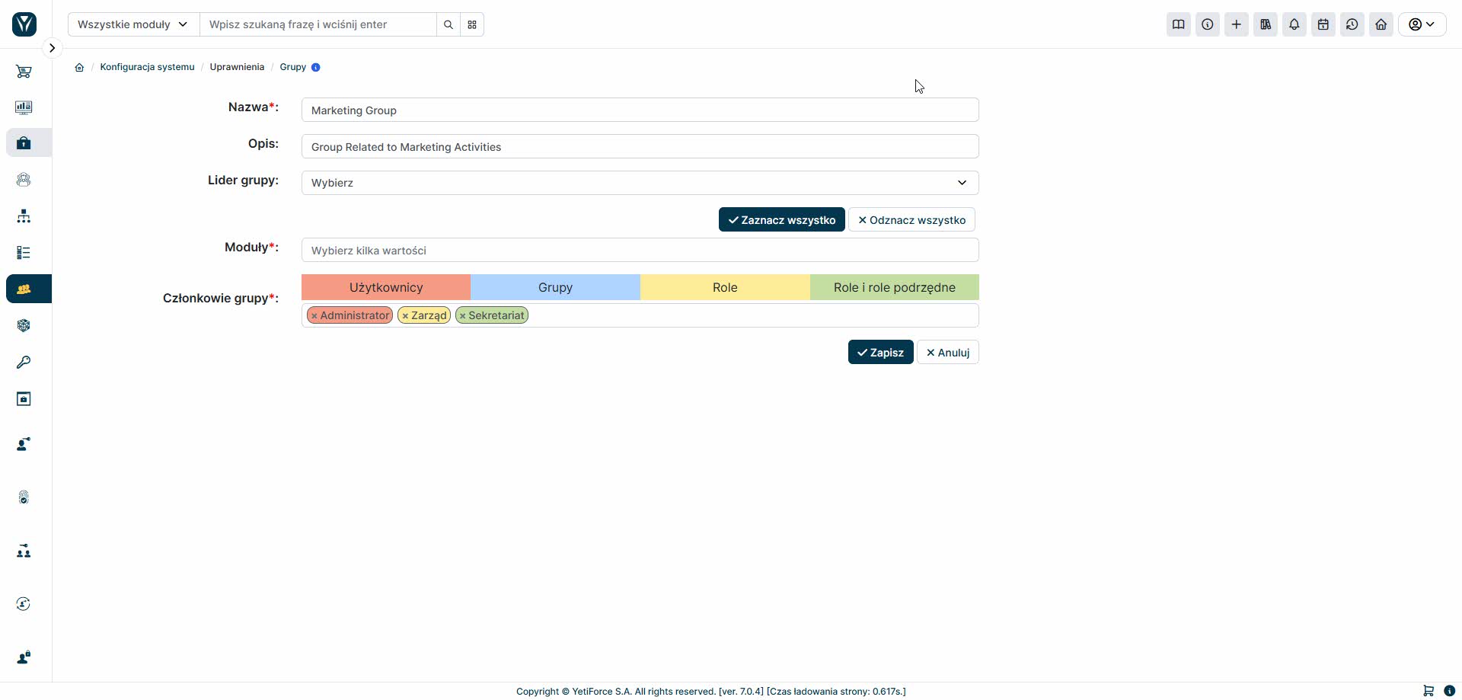Open the Lider grupy dropdown
Screen dimensions: 1462x700
click(640, 183)
